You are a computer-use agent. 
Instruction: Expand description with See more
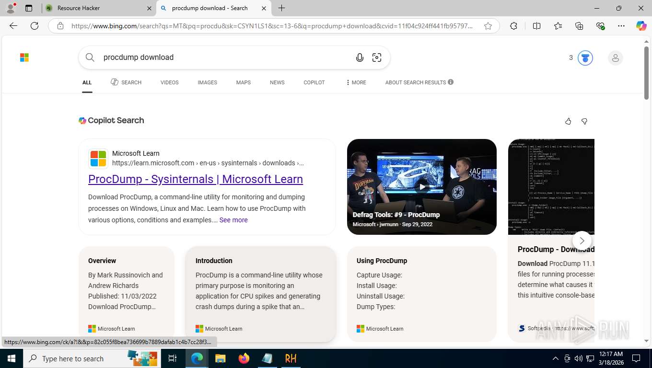233,220
